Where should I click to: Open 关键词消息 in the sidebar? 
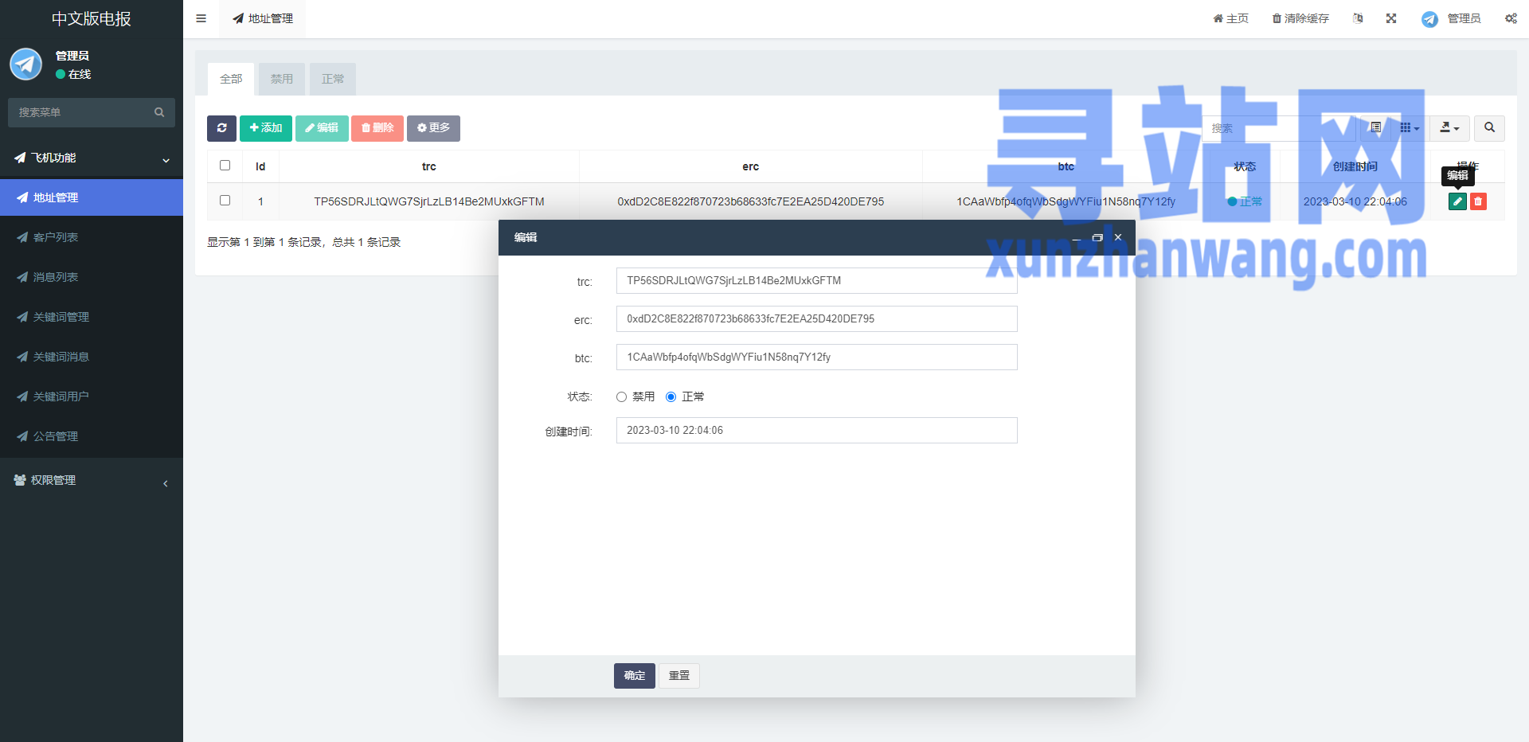[x=92, y=357]
